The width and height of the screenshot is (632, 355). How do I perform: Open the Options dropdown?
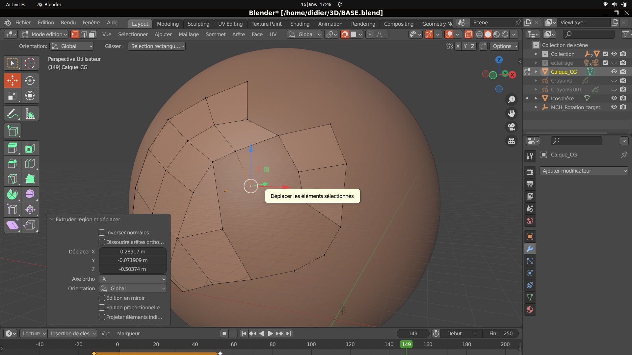click(504, 46)
